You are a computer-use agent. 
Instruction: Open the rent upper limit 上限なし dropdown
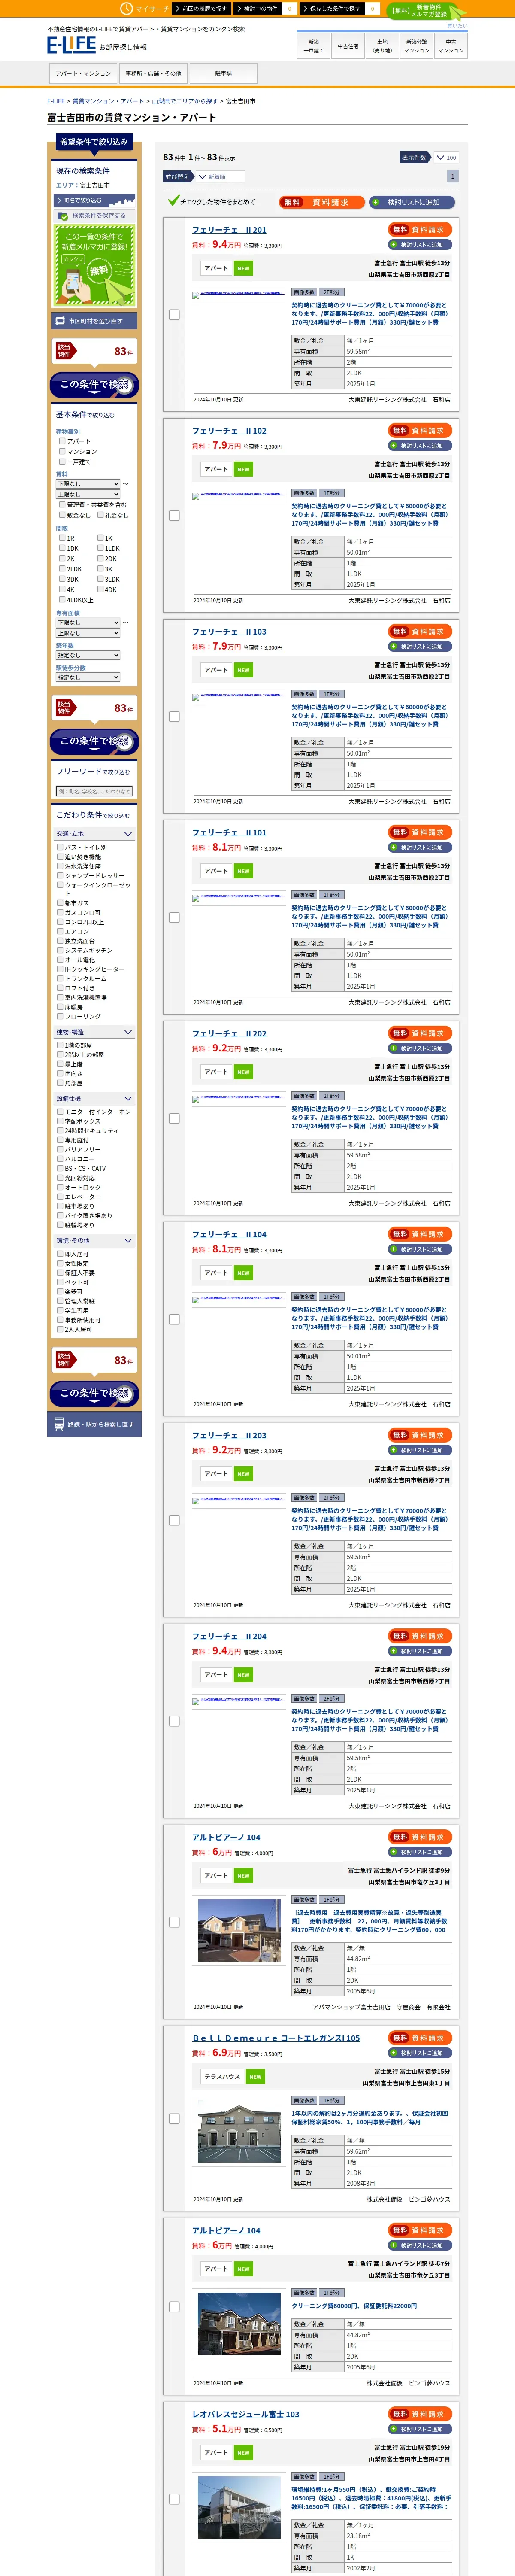(x=88, y=494)
